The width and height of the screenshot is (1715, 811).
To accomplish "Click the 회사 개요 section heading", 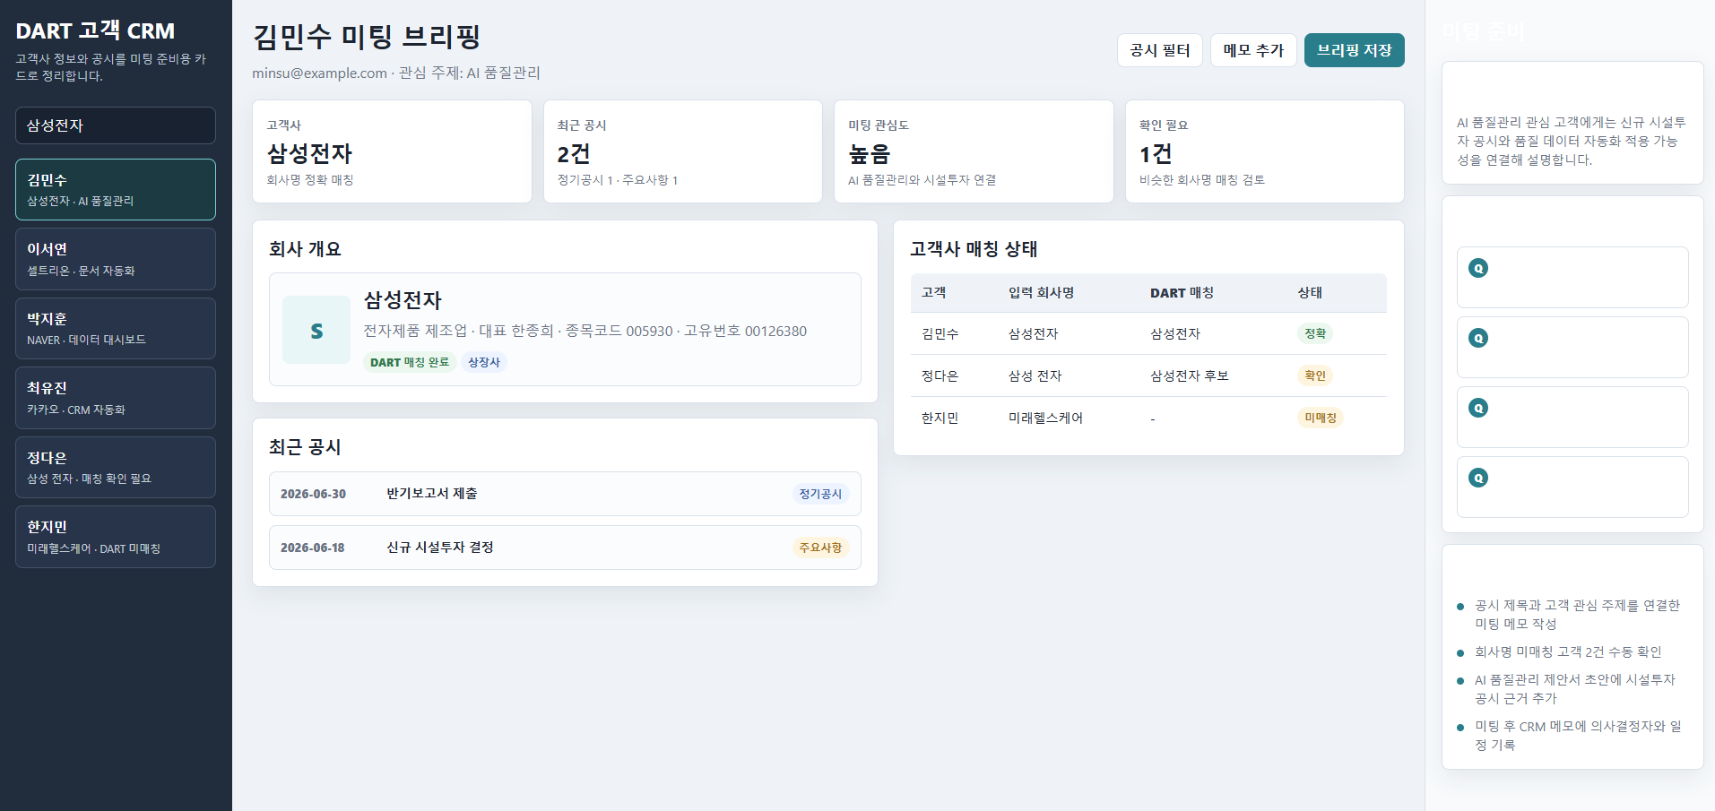I will click(305, 249).
